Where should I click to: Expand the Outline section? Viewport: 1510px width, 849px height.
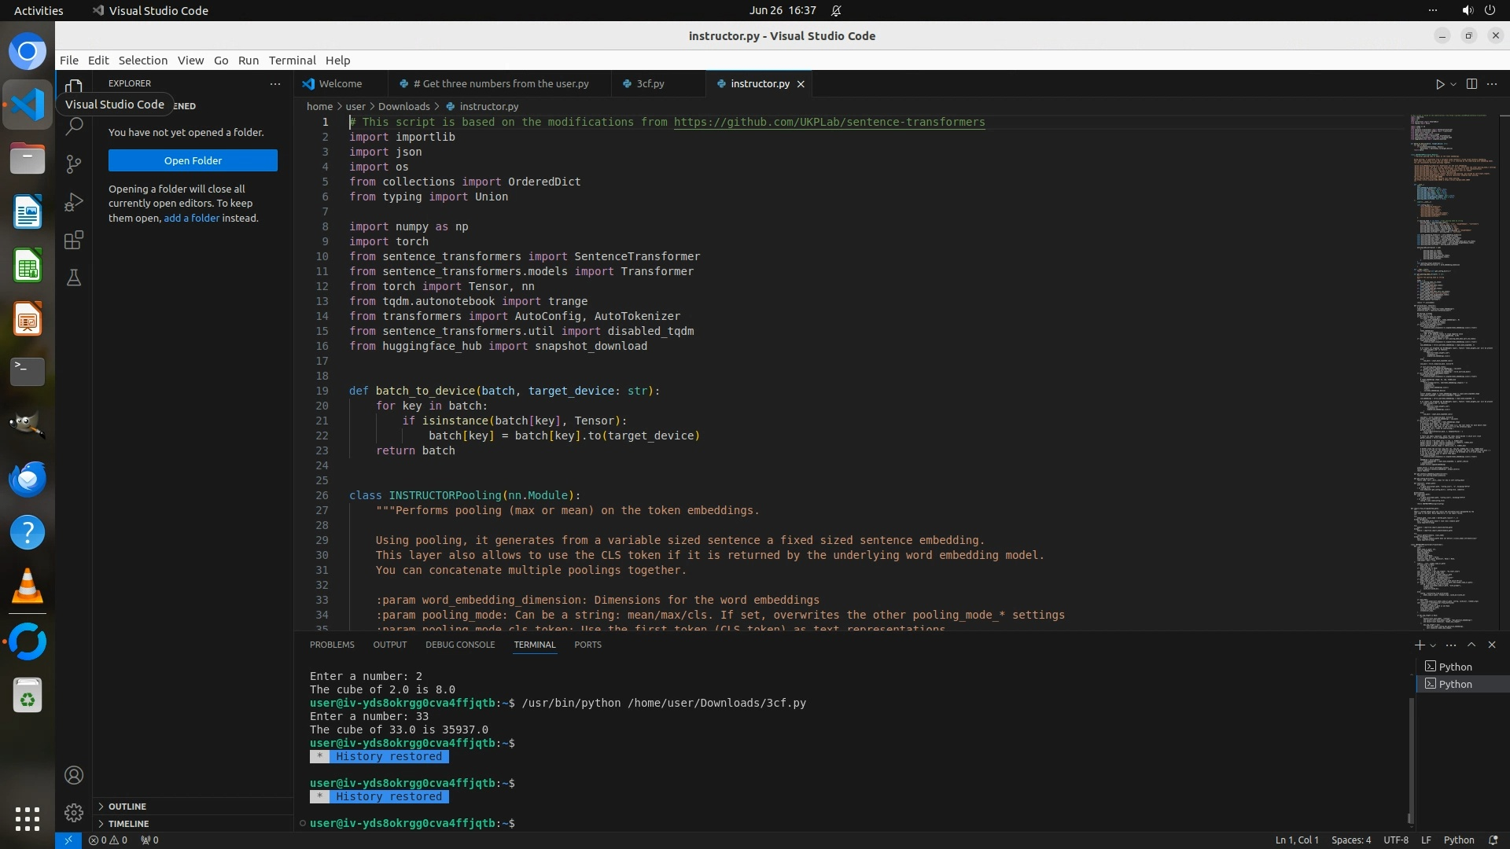(x=127, y=807)
